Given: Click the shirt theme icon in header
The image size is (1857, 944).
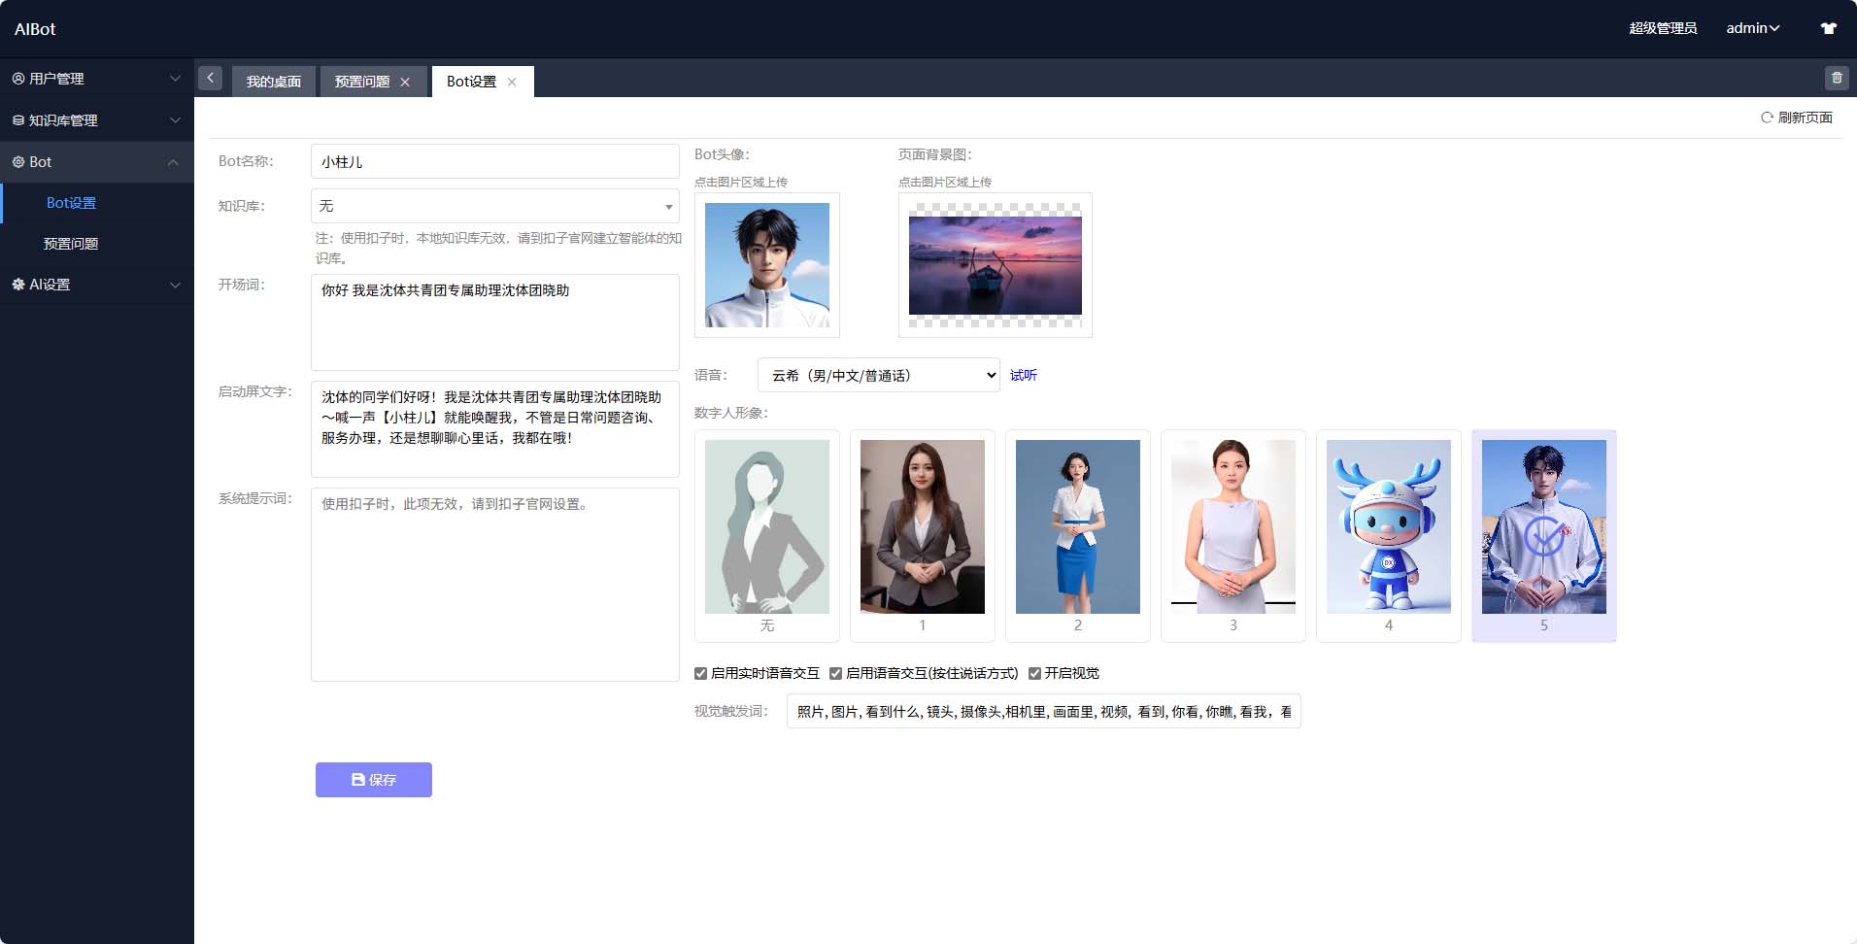Looking at the screenshot, I should (1828, 28).
